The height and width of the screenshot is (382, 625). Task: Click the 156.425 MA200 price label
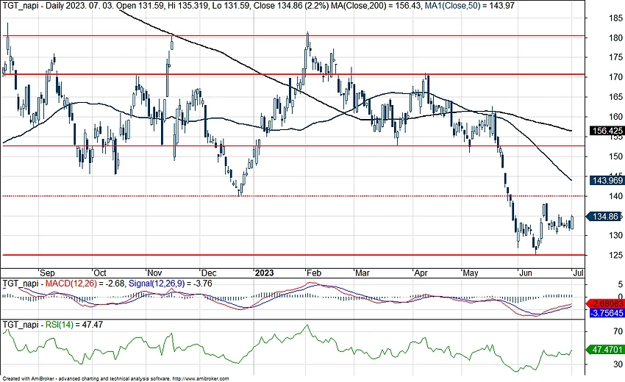tap(607, 131)
